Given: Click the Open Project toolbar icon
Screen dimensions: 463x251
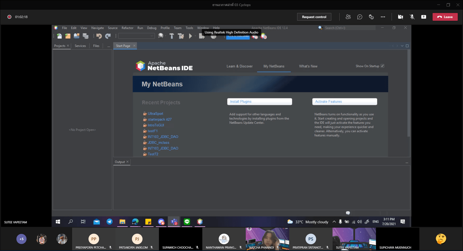Looking at the screenshot, I should pyautogui.click(x=77, y=36).
